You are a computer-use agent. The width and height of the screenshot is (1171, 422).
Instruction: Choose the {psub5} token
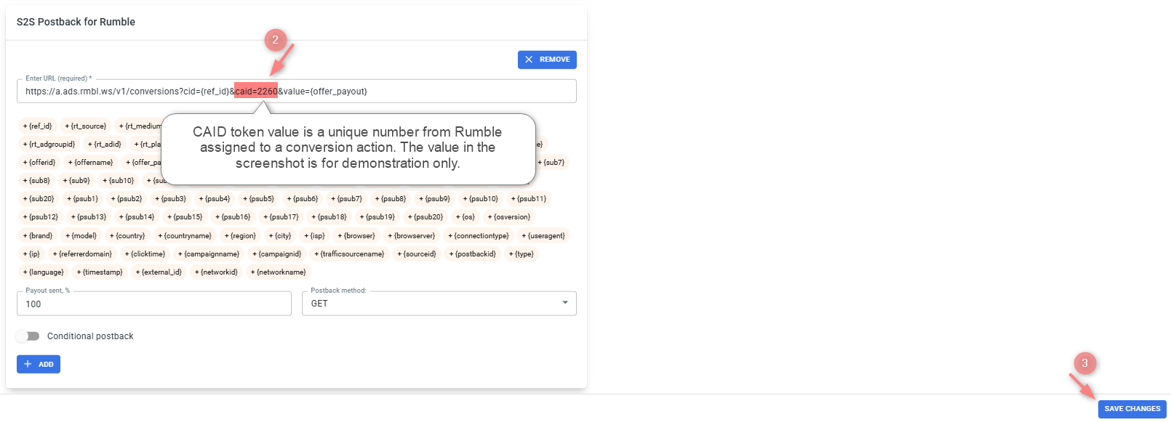point(259,199)
